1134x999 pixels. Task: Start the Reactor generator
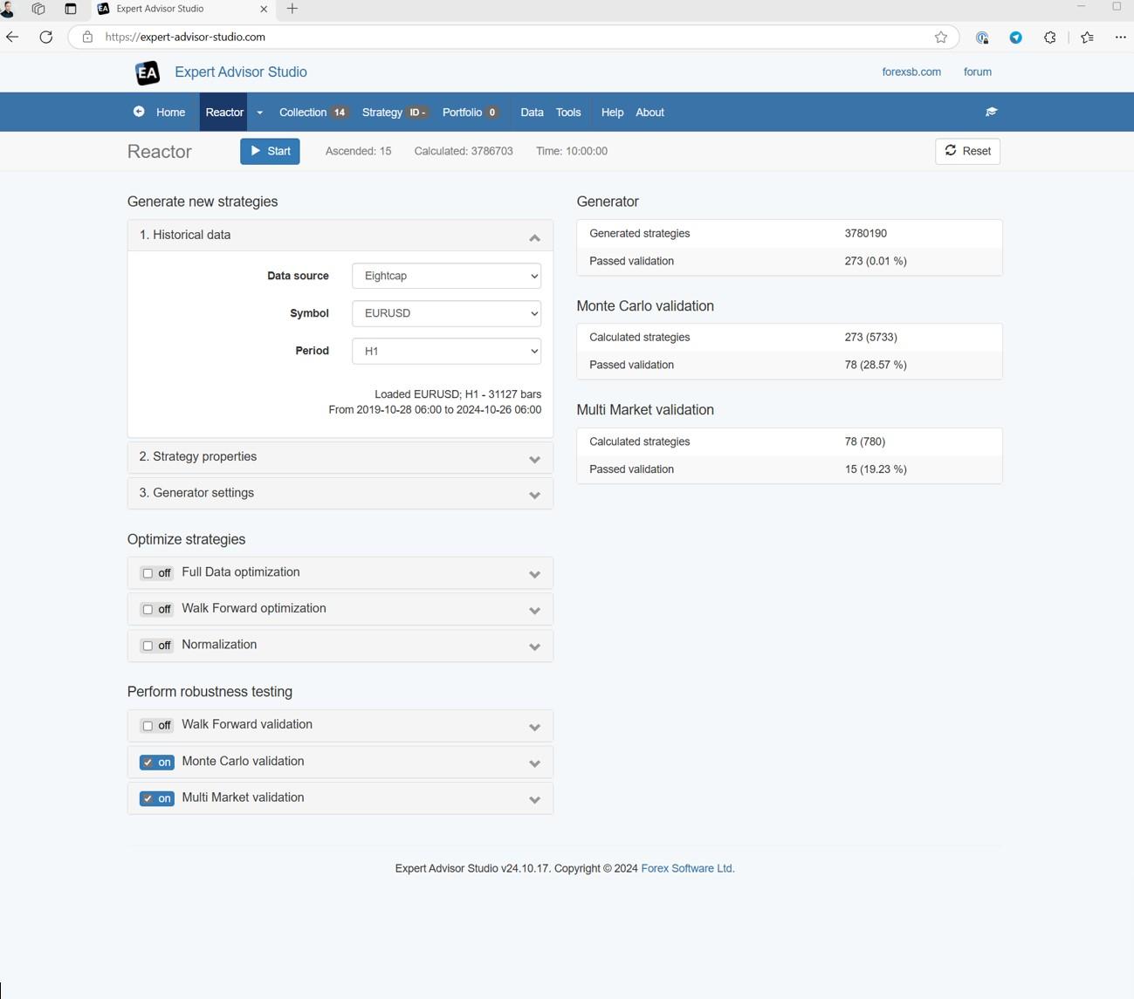click(x=270, y=151)
